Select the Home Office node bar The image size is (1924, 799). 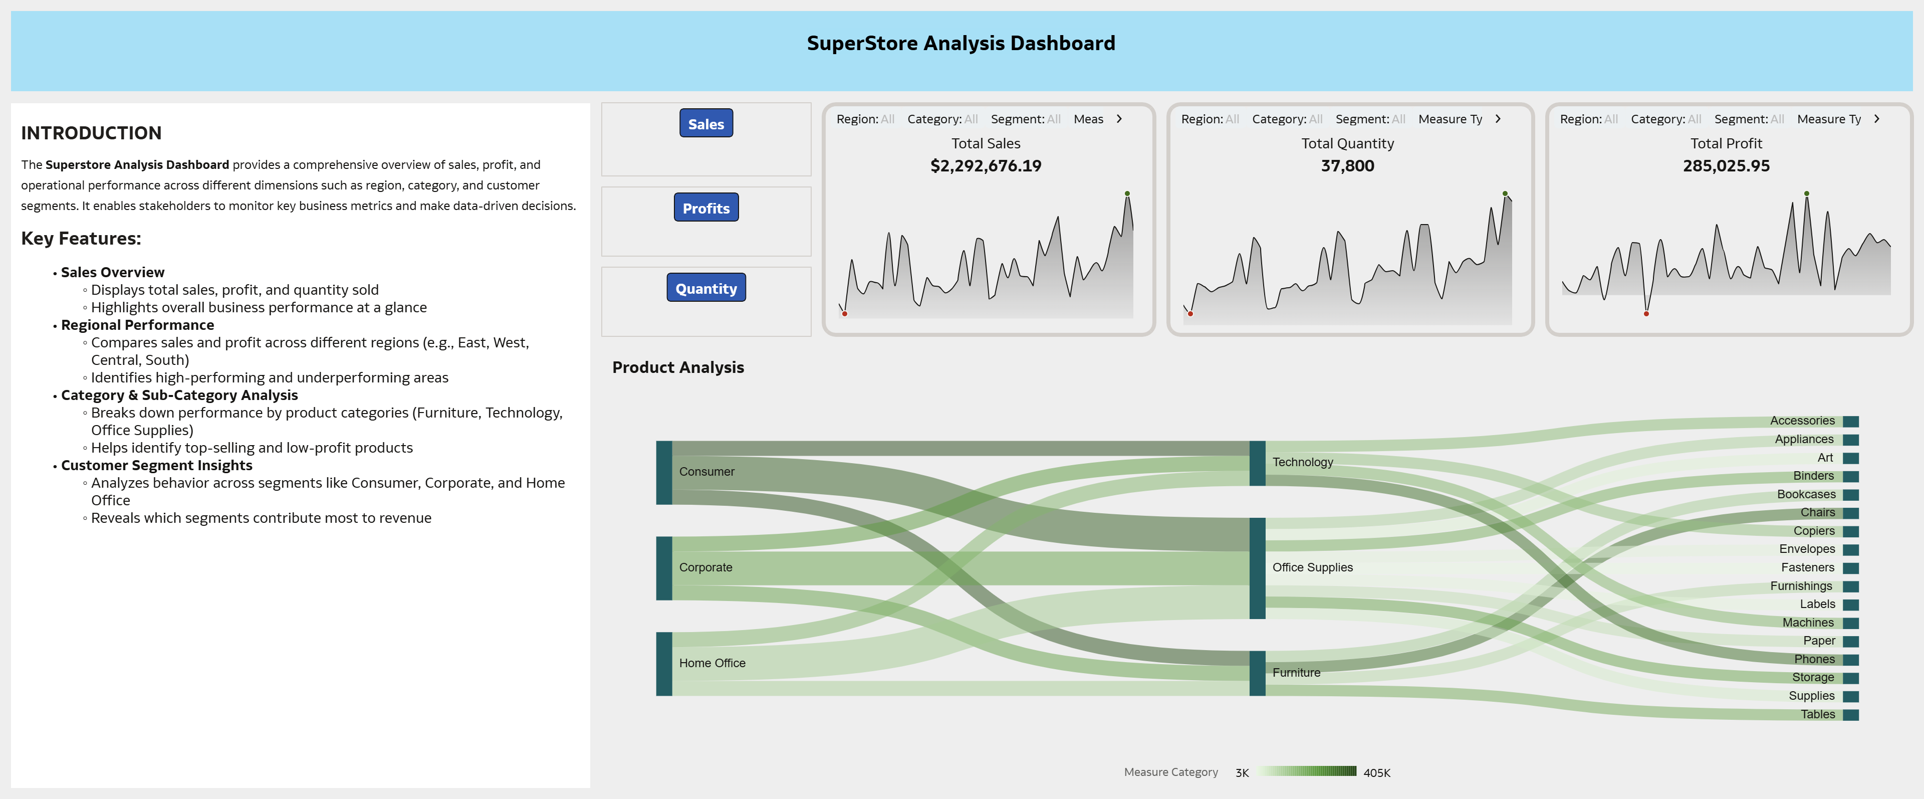coord(664,664)
